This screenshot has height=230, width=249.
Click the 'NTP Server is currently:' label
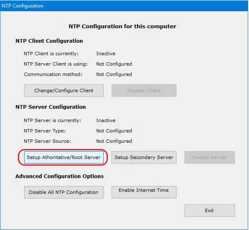pos(52,120)
